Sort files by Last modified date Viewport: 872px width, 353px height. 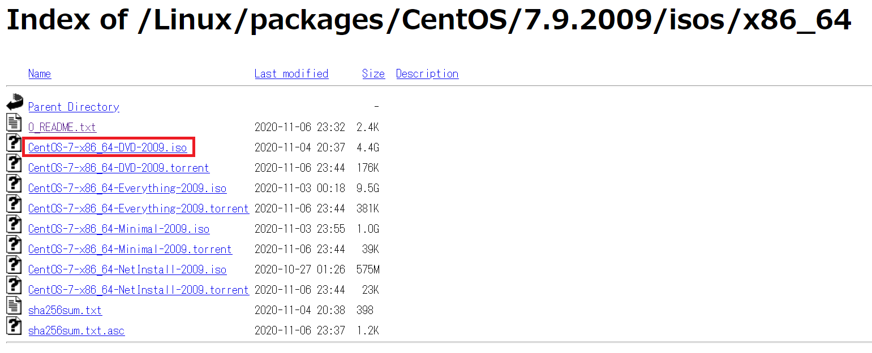(291, 73)
